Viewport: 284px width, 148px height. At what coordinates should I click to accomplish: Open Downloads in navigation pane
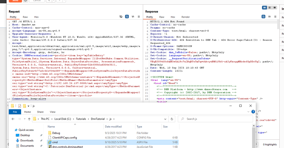tap(27, 140)
